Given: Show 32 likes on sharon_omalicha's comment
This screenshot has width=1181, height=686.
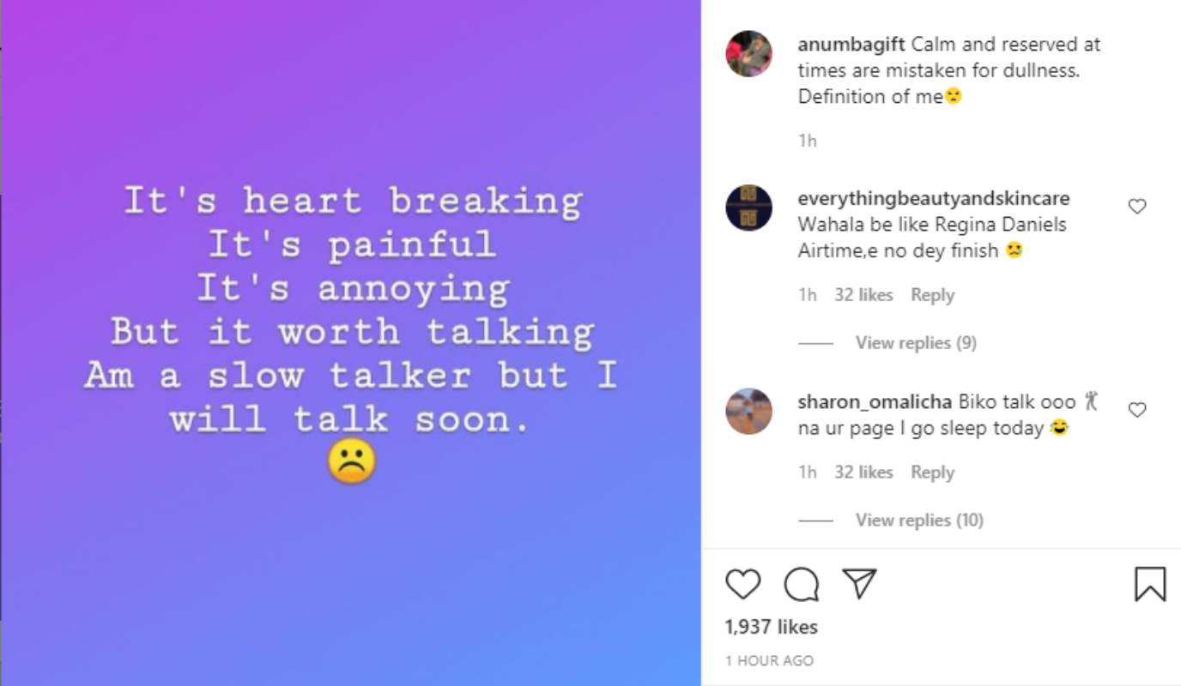Looking at the screenshot, I should [863, 472].
